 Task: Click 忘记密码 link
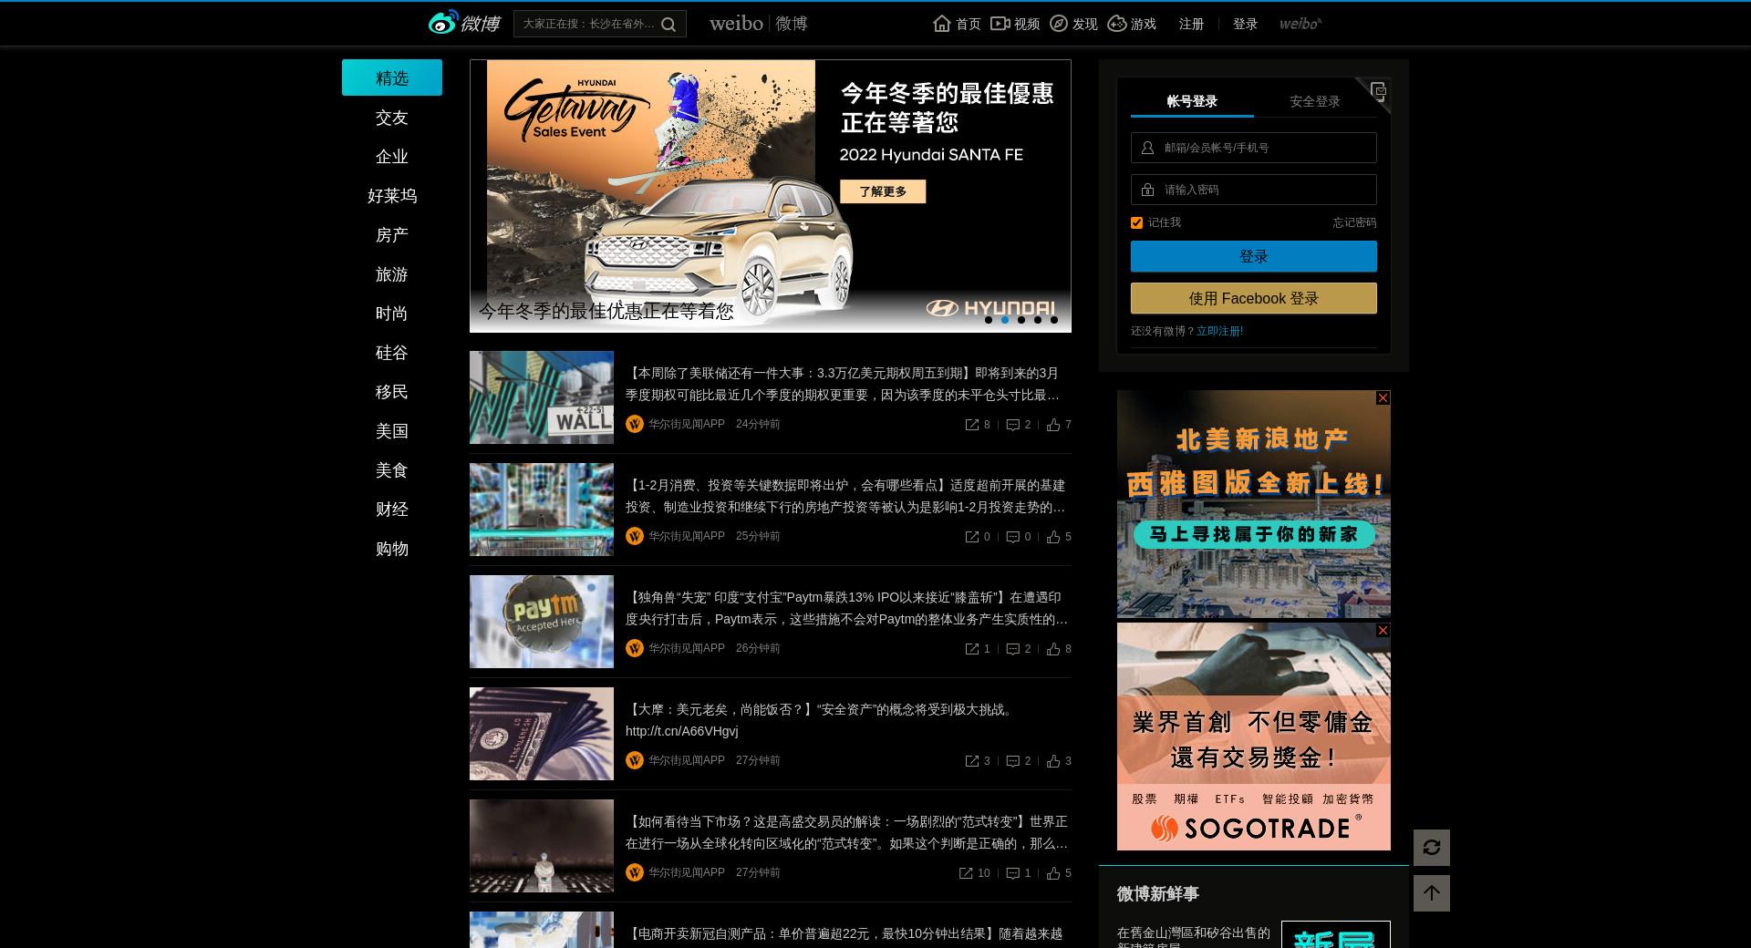coord(1354,222)
